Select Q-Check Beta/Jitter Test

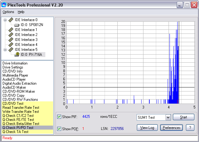point(27,124)
